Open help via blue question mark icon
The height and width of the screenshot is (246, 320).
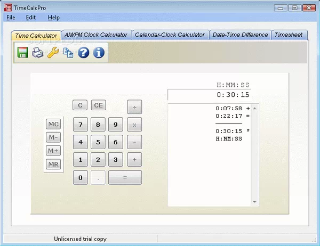click(84, 53)
